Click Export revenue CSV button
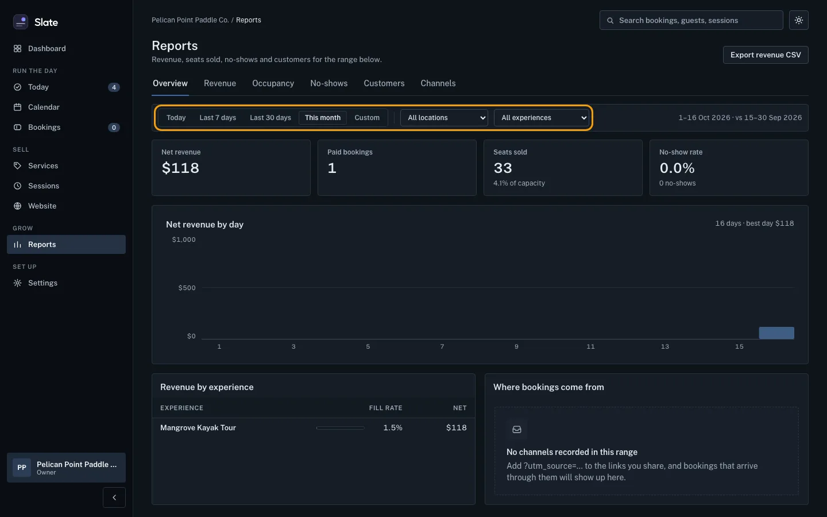827x517 pixels. [x=766, y=55]
